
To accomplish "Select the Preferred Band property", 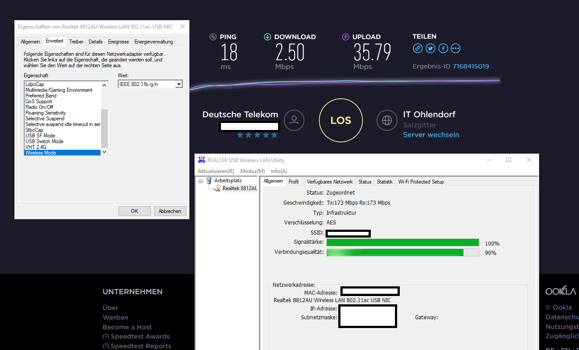I will [x=62, y=96].
